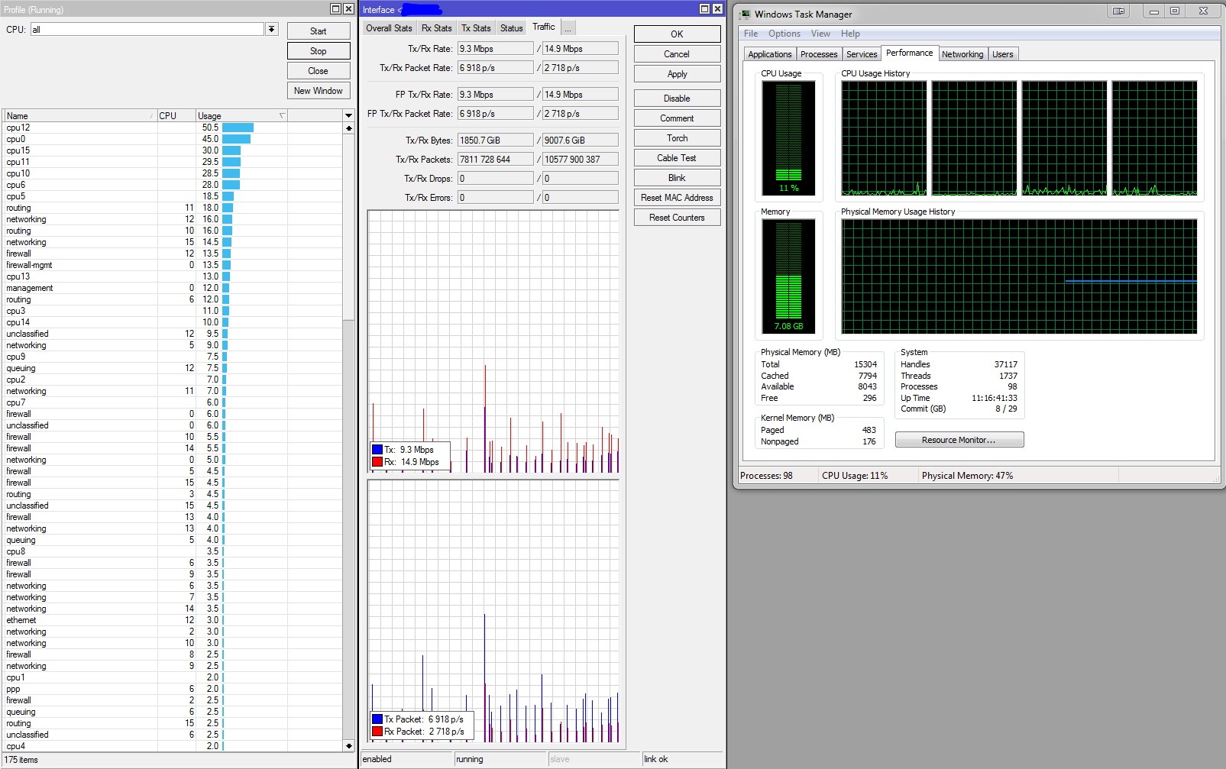Click the extra title bar button left of Task Manager minimize
The width and height of the screenshot is (1226, 769).
(x=1118, y=11)
